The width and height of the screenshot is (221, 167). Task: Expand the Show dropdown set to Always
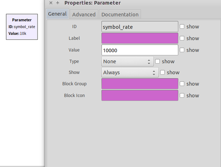point(130,72)
